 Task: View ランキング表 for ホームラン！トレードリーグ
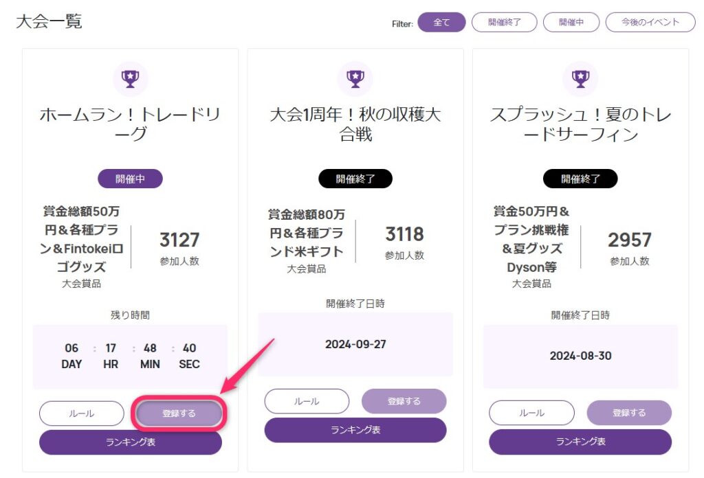131,442
